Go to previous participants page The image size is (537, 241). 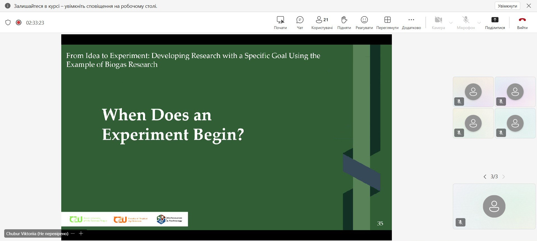[485, 177]
